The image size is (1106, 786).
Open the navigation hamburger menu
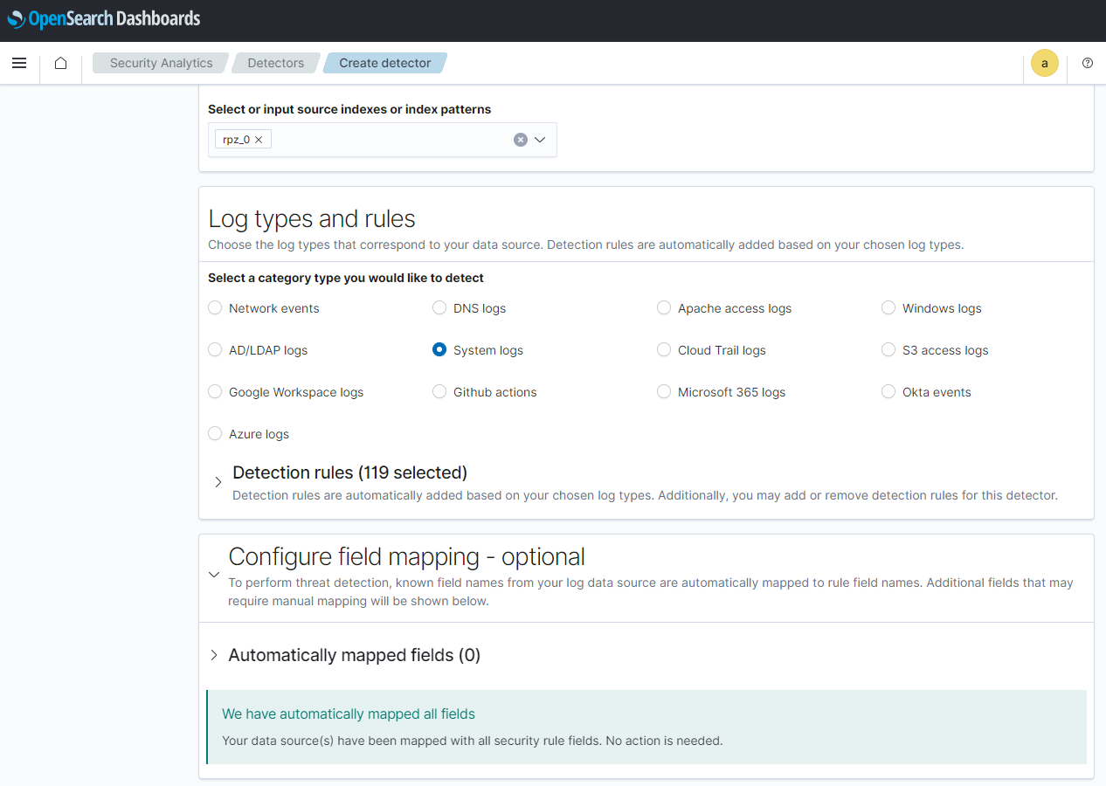[19, 63]
